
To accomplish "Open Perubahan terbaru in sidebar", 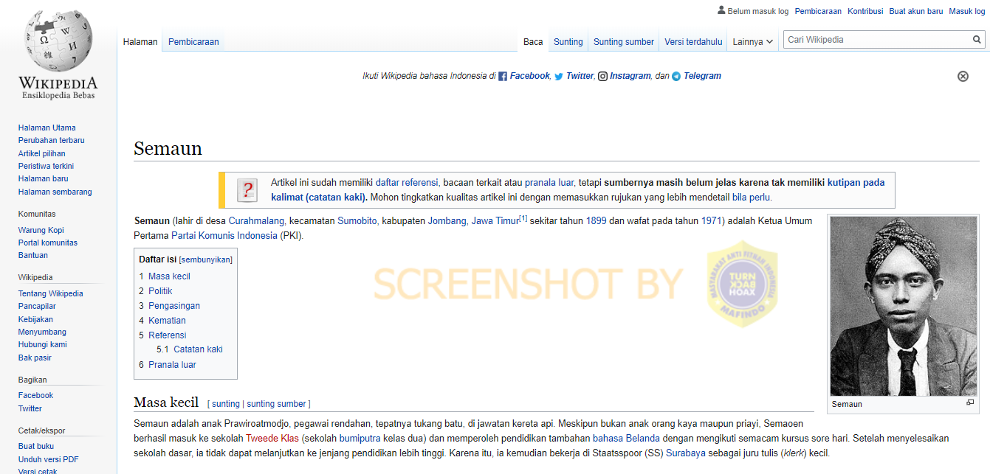I will (x=52, y=140).
